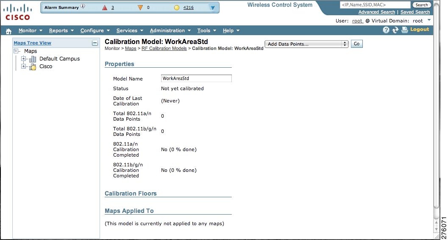The height and width of the screenshot is (240, 448).
Task: Open the Tools menu
Action: pyautogui.click(x=206, y=30)
